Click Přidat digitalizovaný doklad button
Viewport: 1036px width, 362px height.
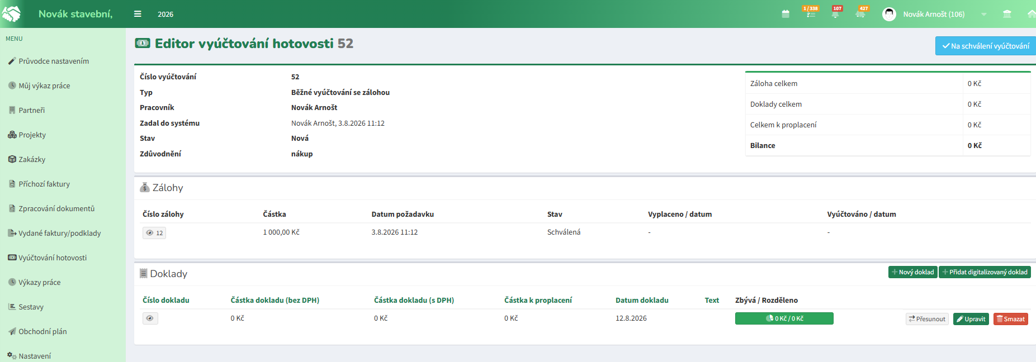(985, 272)
